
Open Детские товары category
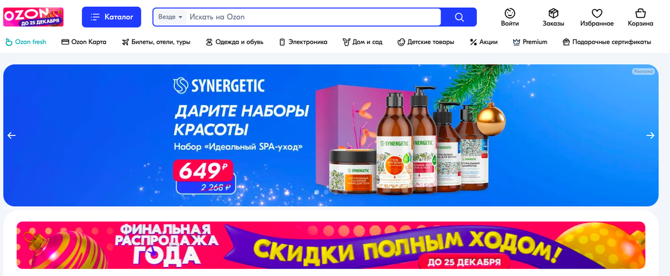(x=425, y=42)
